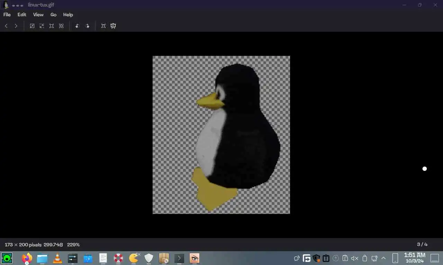Open the file manager folder icon
The width and height of the screenshot is (443, 265).
42,258
